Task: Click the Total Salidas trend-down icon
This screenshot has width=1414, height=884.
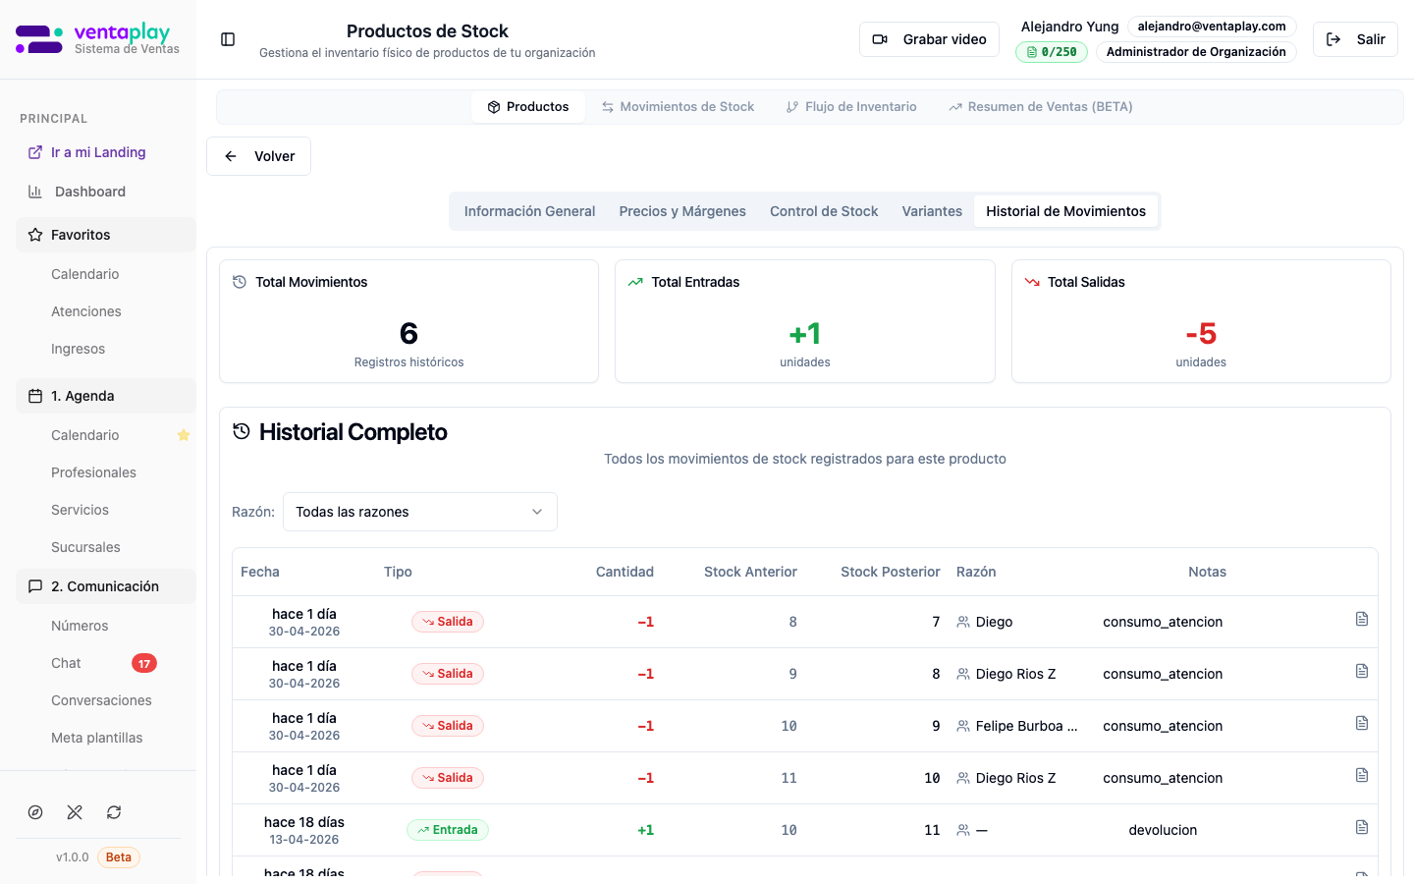Action: tap(1032, 282)
